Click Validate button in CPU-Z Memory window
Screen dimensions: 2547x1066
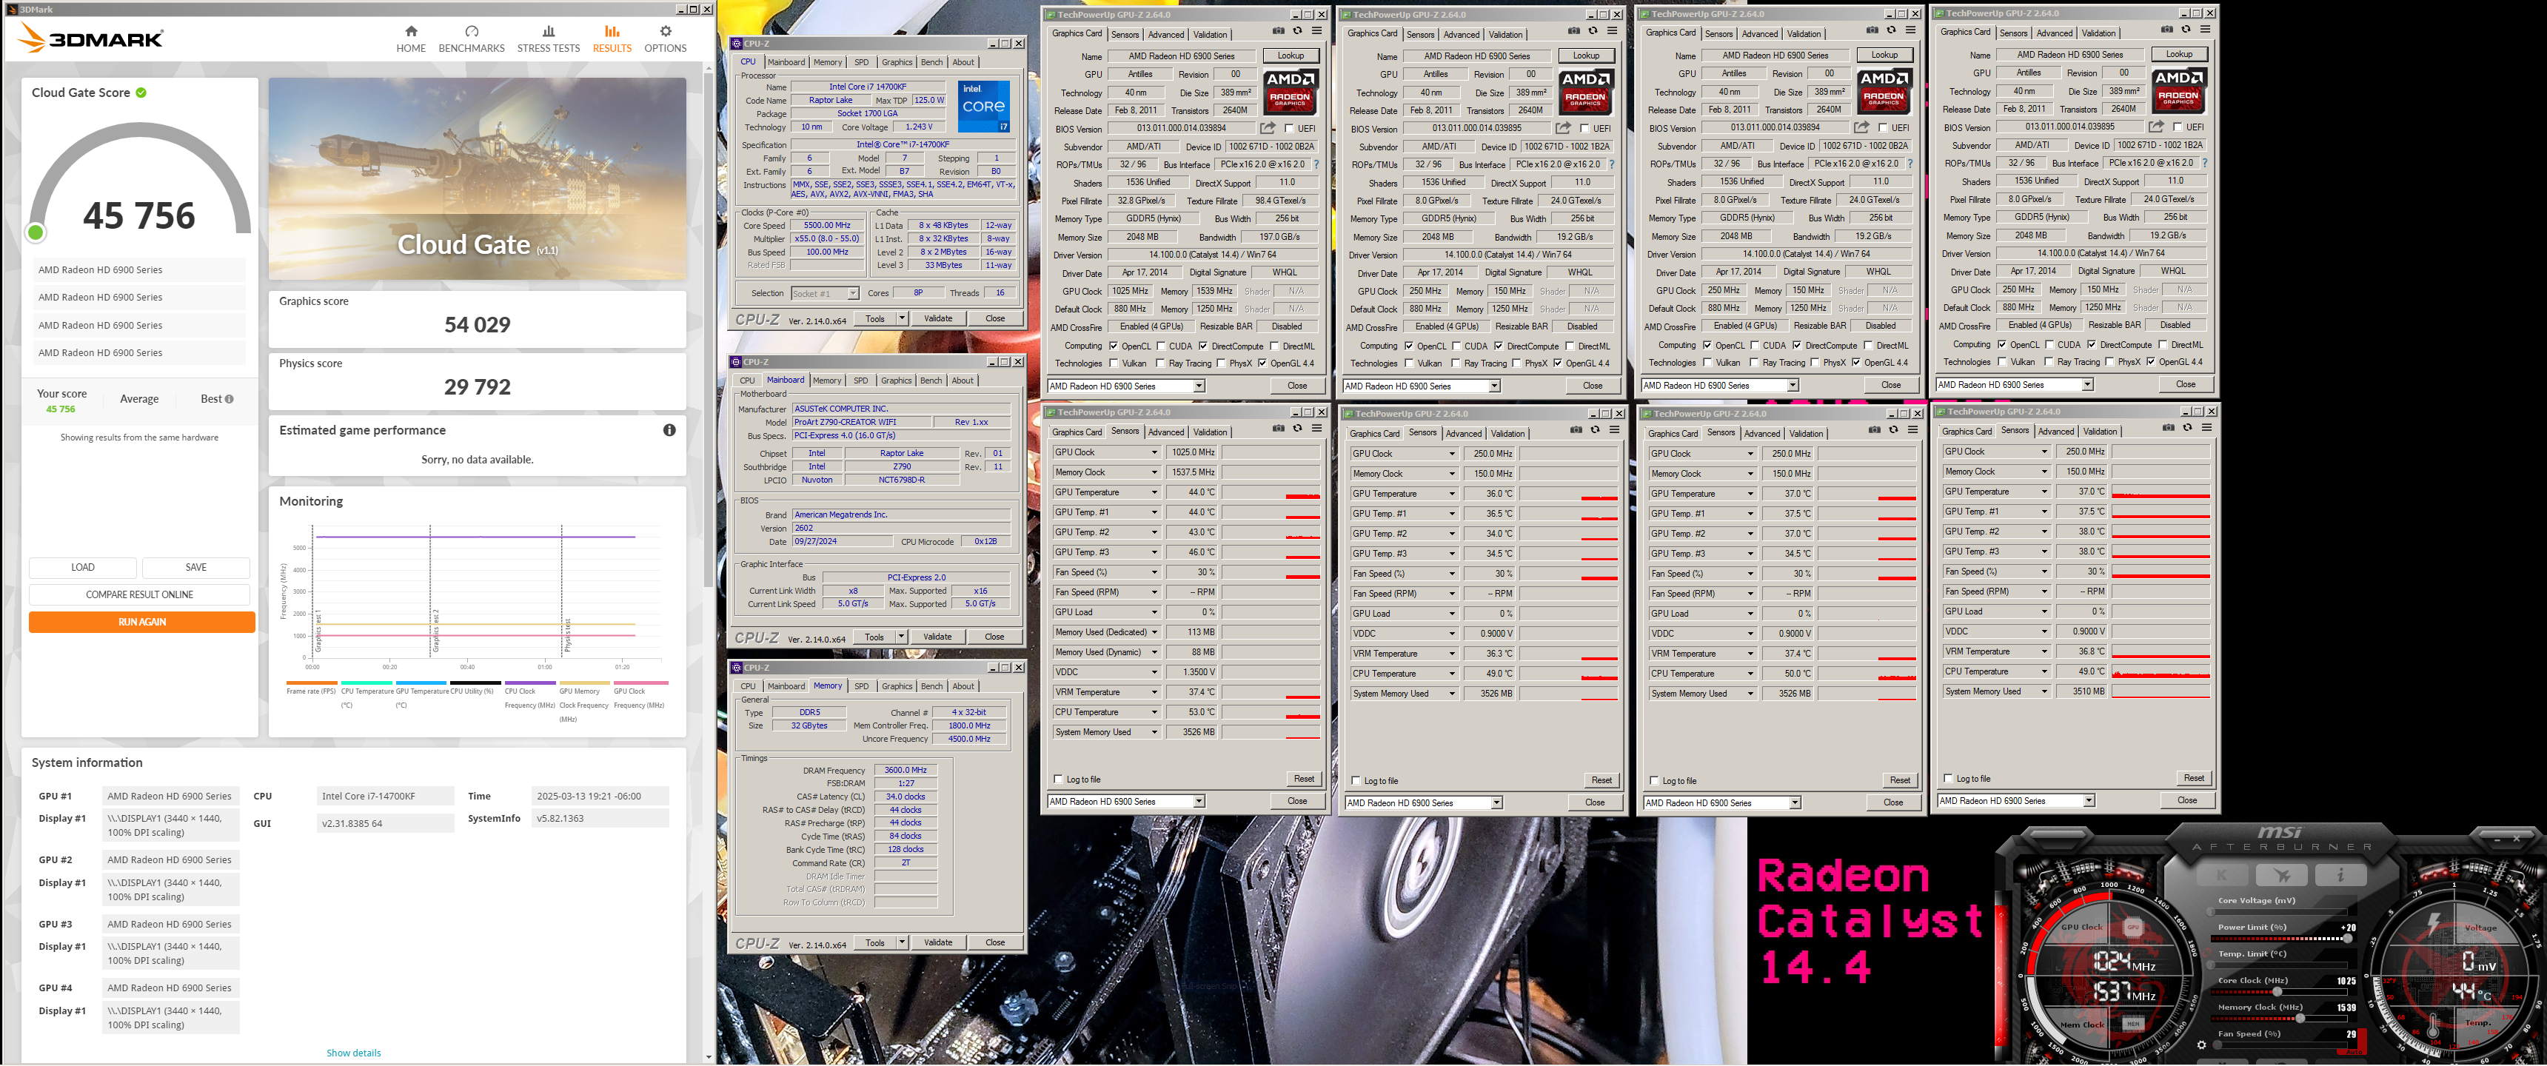point(937,942)
